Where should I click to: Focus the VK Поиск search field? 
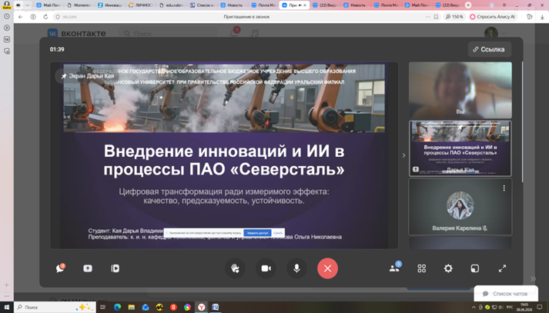tap(168, 34)
